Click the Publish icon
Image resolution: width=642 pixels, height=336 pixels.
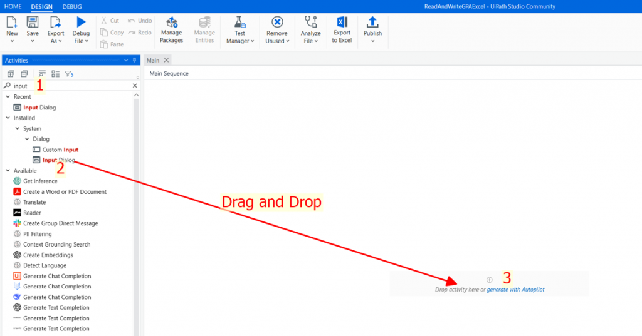(372, 22)
